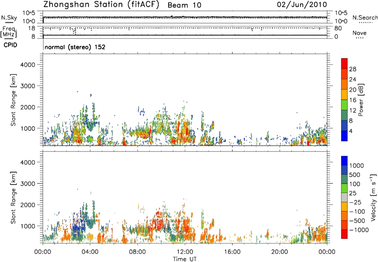Viewport: 378px width, 262px height.
Task: Click velocity colorbar value '-25'
Action: point(355,202)
